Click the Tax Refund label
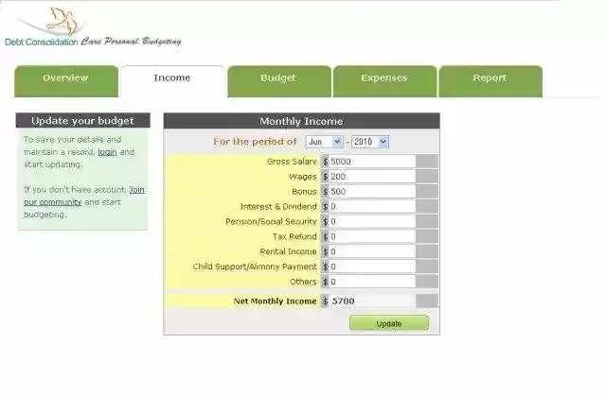606x396 pixels. point(294,237)
